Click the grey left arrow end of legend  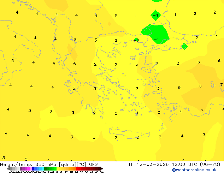(8, 168)
